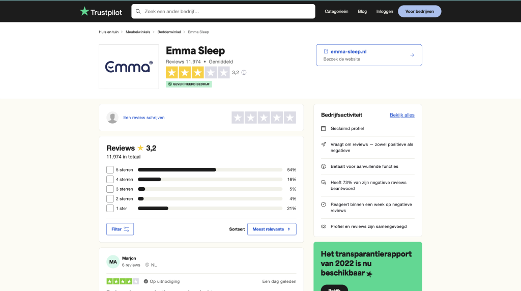Viewport: 521px width, 291px height.
Task: Click the Reviews 11.974 count in header
Action: tap(183, 62)
